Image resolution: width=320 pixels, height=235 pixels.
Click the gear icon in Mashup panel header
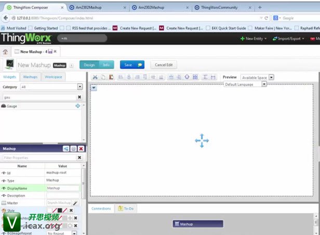coord(73,148)
